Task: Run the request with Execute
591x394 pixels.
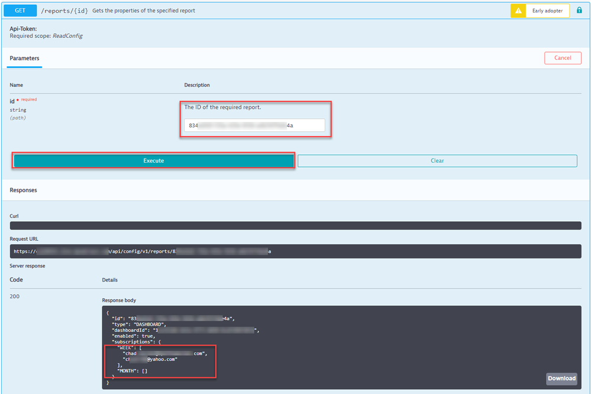Action: pyautogui.click(x=153, y=161)
